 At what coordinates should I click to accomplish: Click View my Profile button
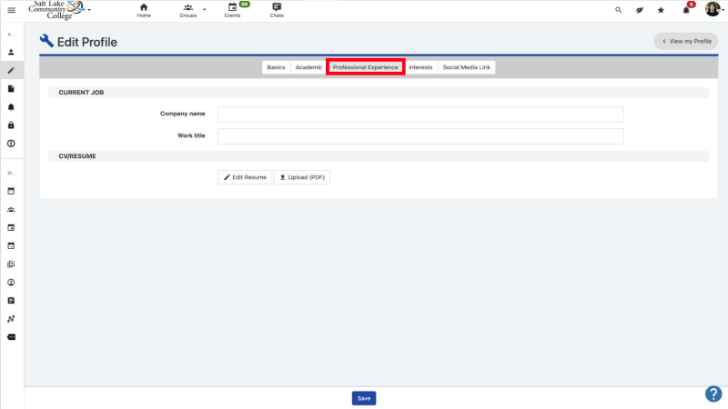(686, 41)
